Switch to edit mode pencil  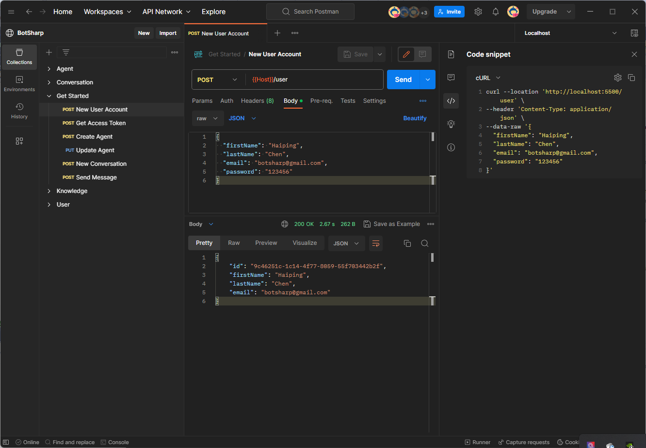tap(406, 54)
